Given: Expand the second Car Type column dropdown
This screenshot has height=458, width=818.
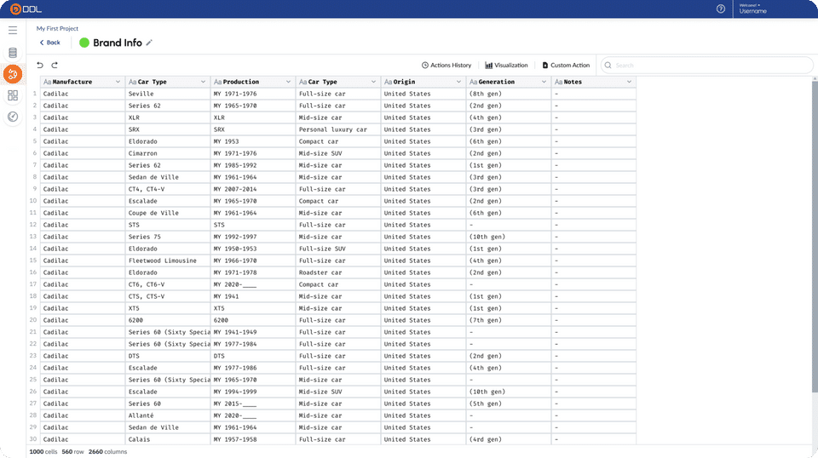Looking at the screenshot, I should [x=373, y=82].
